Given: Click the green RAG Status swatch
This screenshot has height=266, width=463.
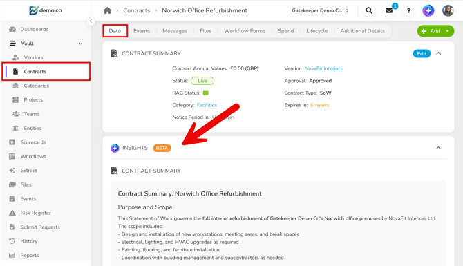Looking at the screenshot, I should pos(206,93).
